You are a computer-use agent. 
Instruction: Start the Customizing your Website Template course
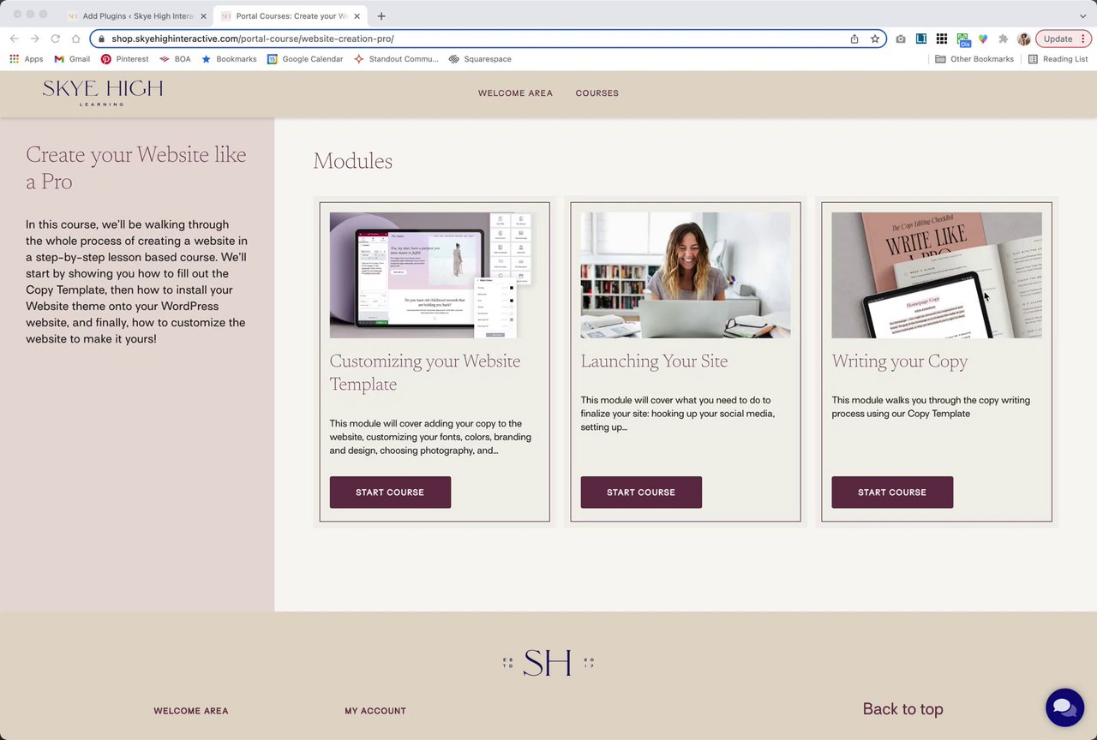(x=390, y=492)
